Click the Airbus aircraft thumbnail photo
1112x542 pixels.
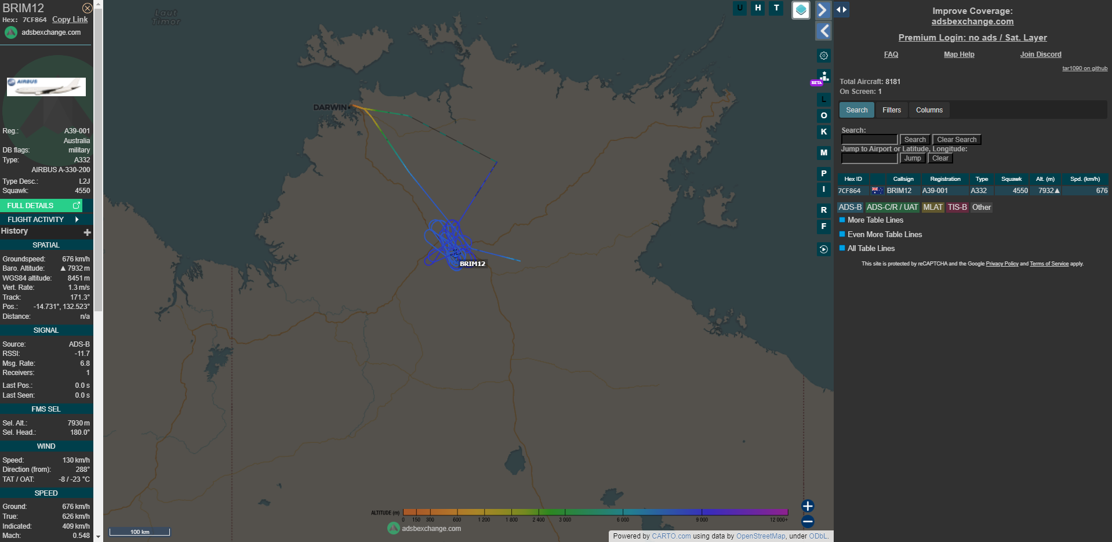click(46, 87)
